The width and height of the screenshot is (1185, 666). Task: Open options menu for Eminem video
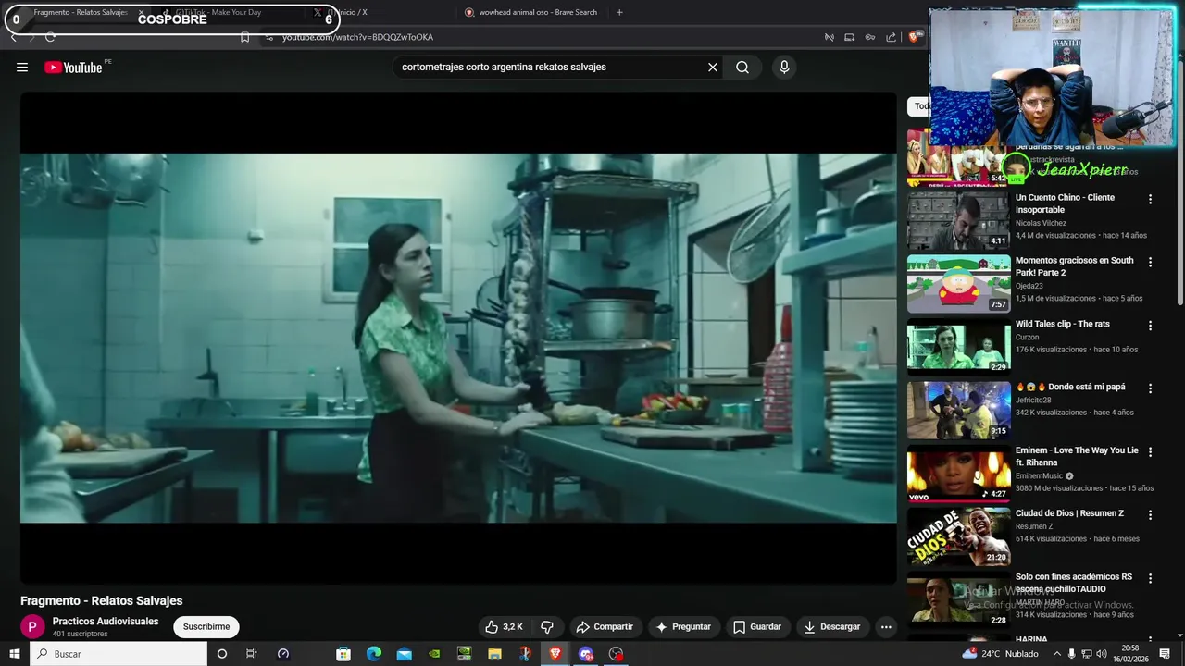1151,451
